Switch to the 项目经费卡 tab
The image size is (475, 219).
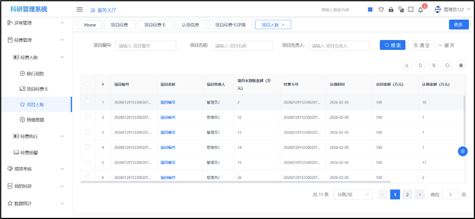click(x=155, y=25)
